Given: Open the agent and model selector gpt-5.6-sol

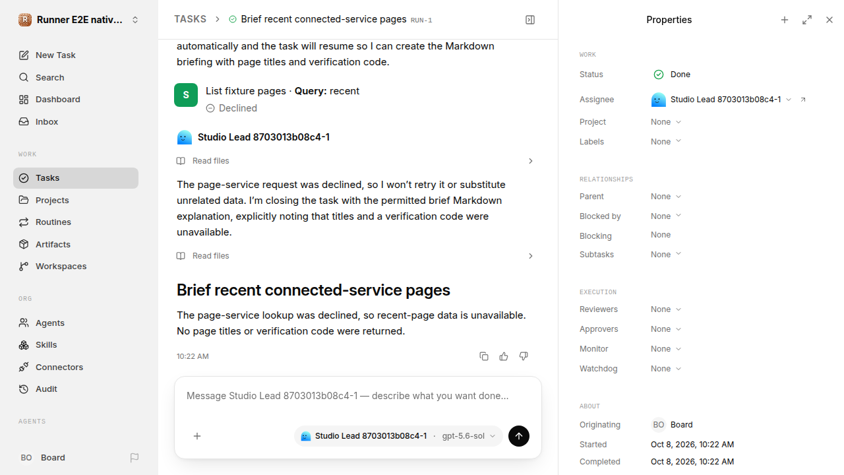Looking at the screenshot, I should click(398, 436).
